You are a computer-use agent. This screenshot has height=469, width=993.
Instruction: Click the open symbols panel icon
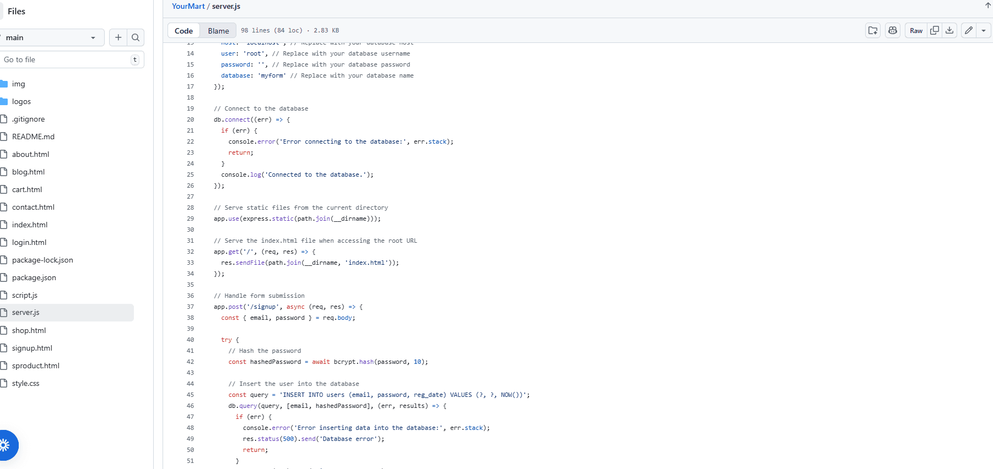point(873,31)
